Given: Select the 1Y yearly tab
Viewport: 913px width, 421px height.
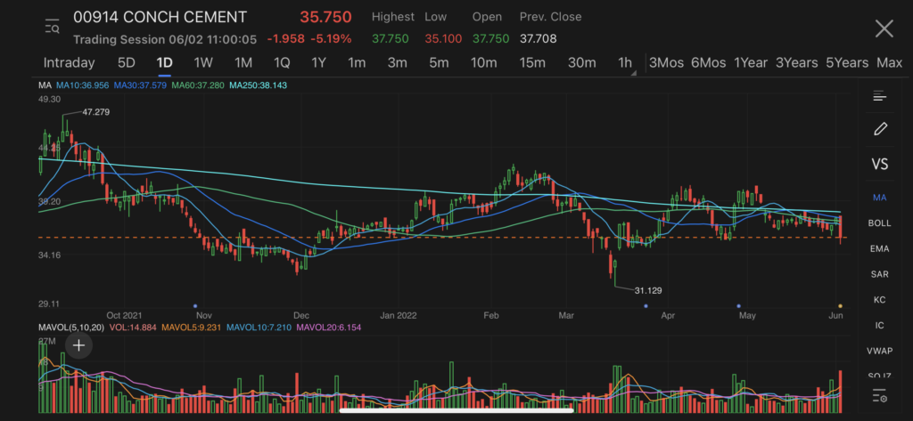Looking at the screenshot, I should click(318, 63).
